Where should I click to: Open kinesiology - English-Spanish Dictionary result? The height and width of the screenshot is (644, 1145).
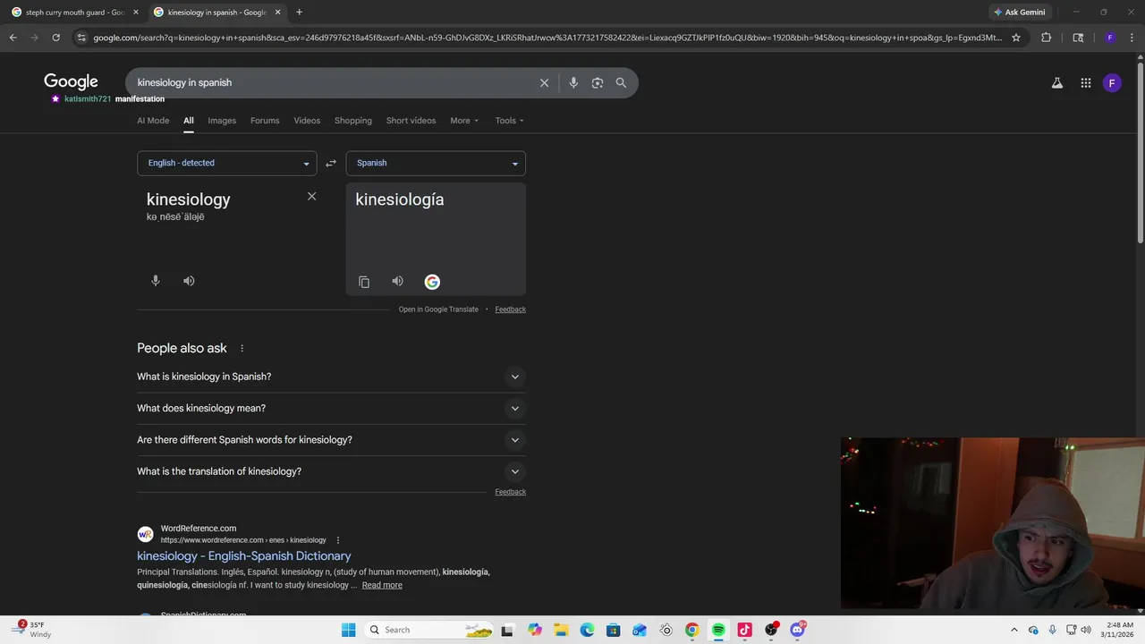pyautogui.click(x=244, y=555)
